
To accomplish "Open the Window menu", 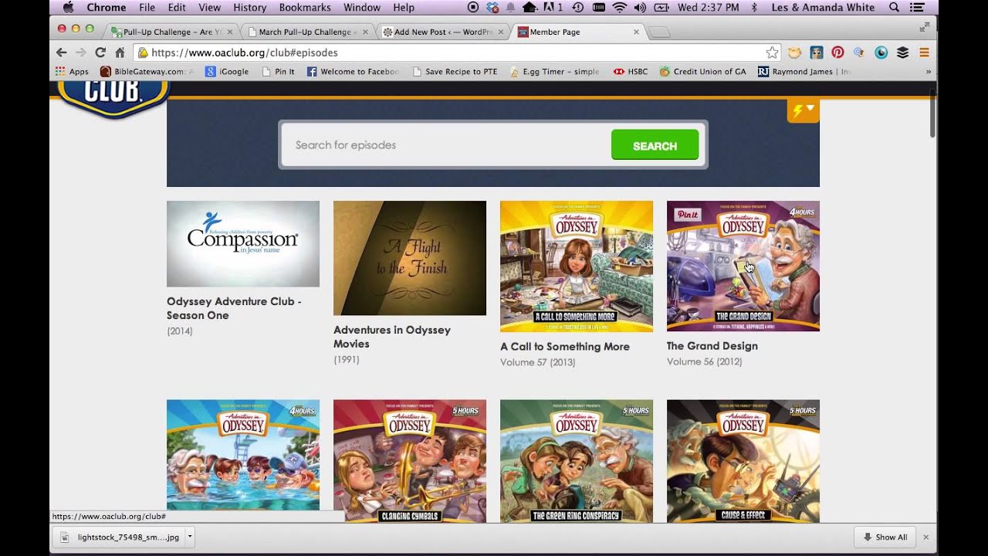I will [362, 7].
